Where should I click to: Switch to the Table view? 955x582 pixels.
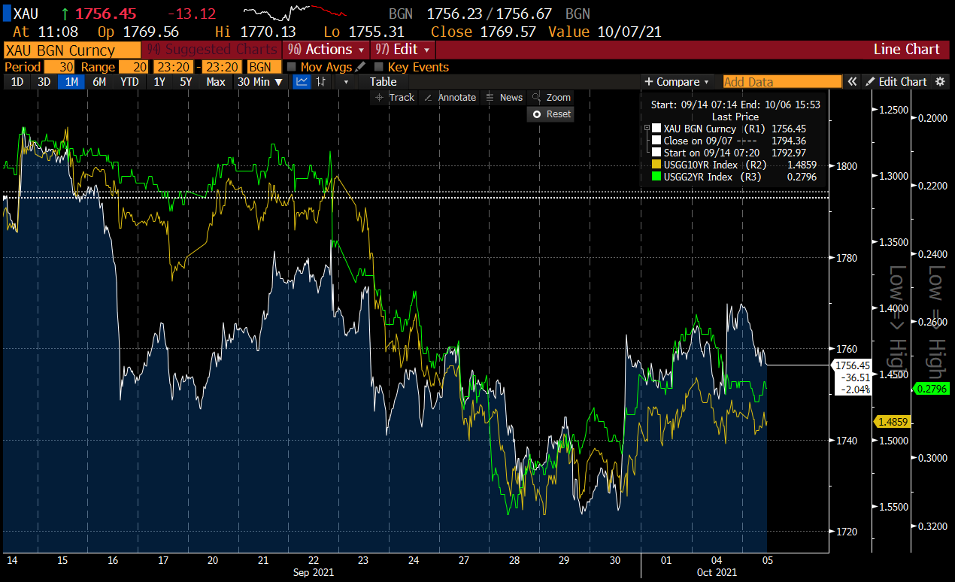point(383,81)
